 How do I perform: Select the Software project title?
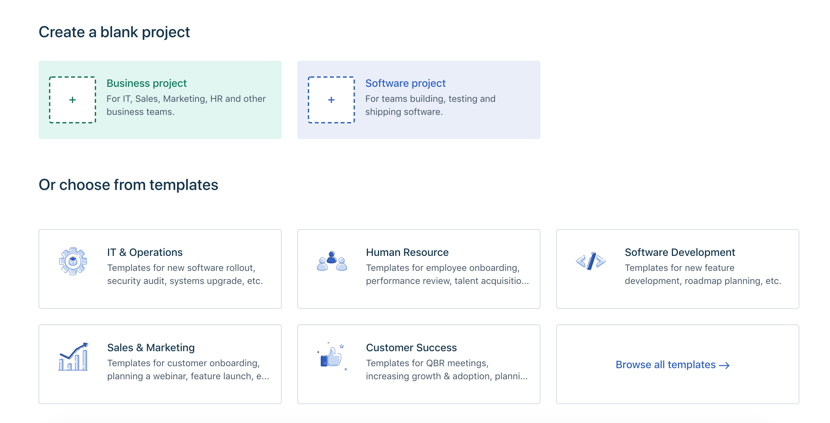[405, 83]
